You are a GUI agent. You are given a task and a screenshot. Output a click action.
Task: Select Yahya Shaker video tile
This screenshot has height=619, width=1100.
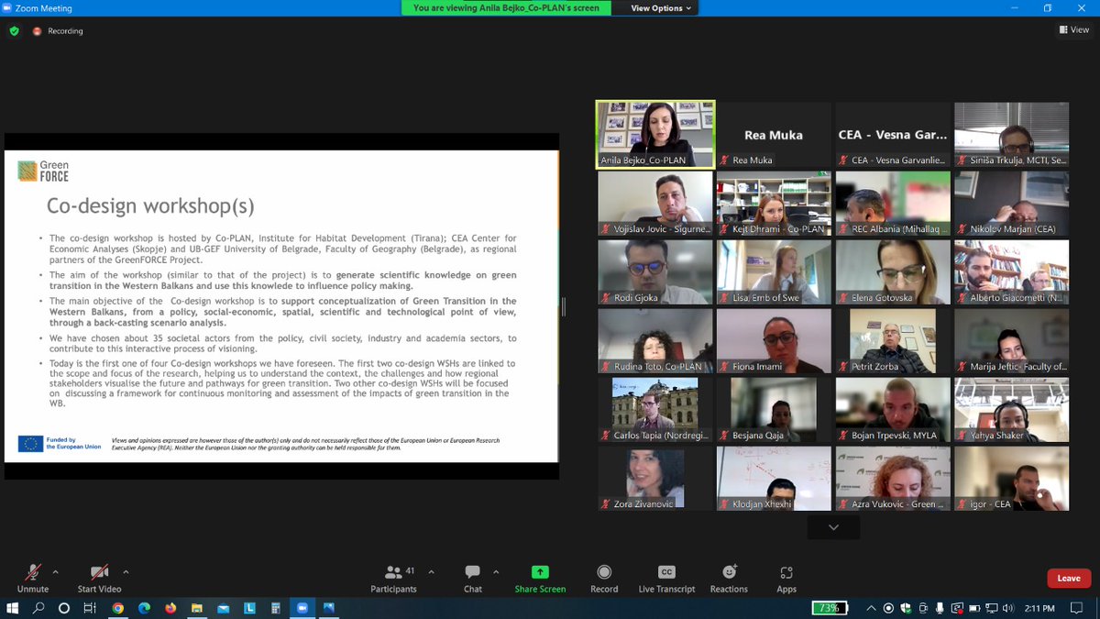pos(1011,410)
